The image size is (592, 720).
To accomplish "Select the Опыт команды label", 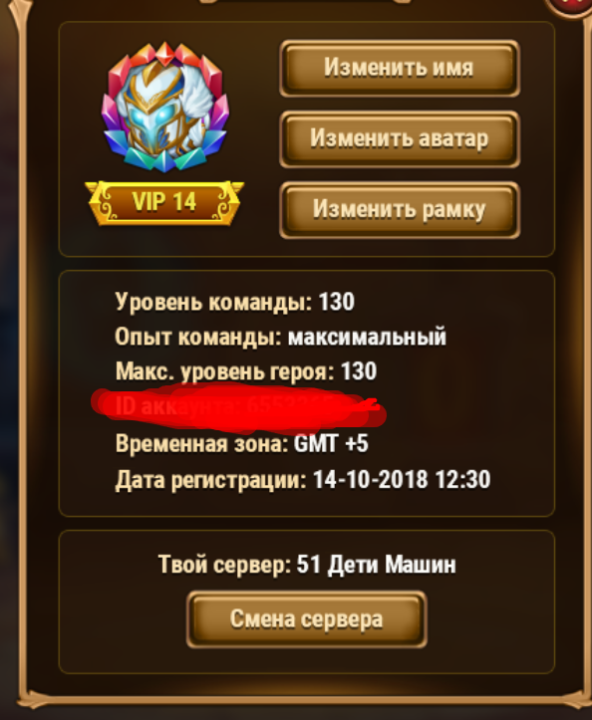I will point(197,337).
